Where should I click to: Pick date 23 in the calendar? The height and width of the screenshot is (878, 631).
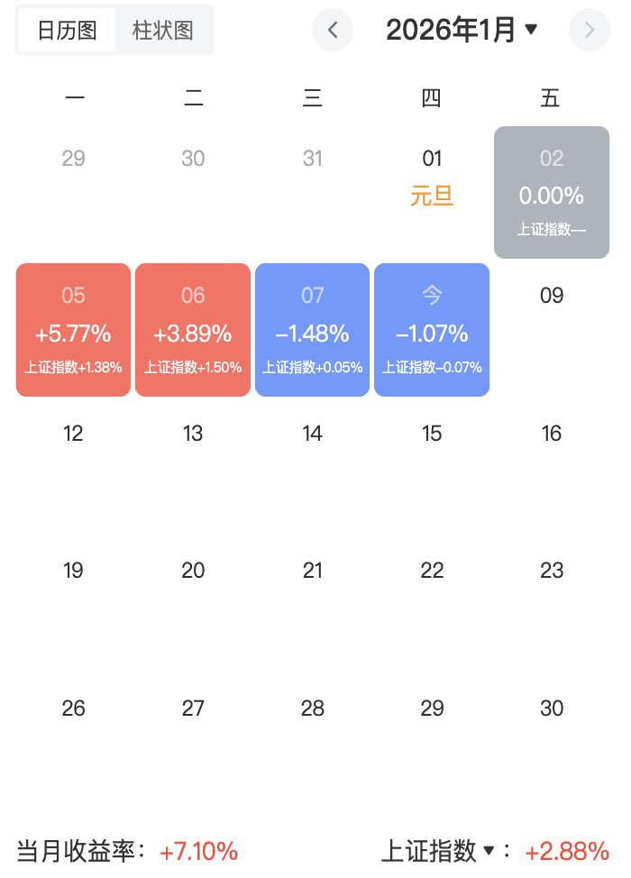tap(552, 571)
